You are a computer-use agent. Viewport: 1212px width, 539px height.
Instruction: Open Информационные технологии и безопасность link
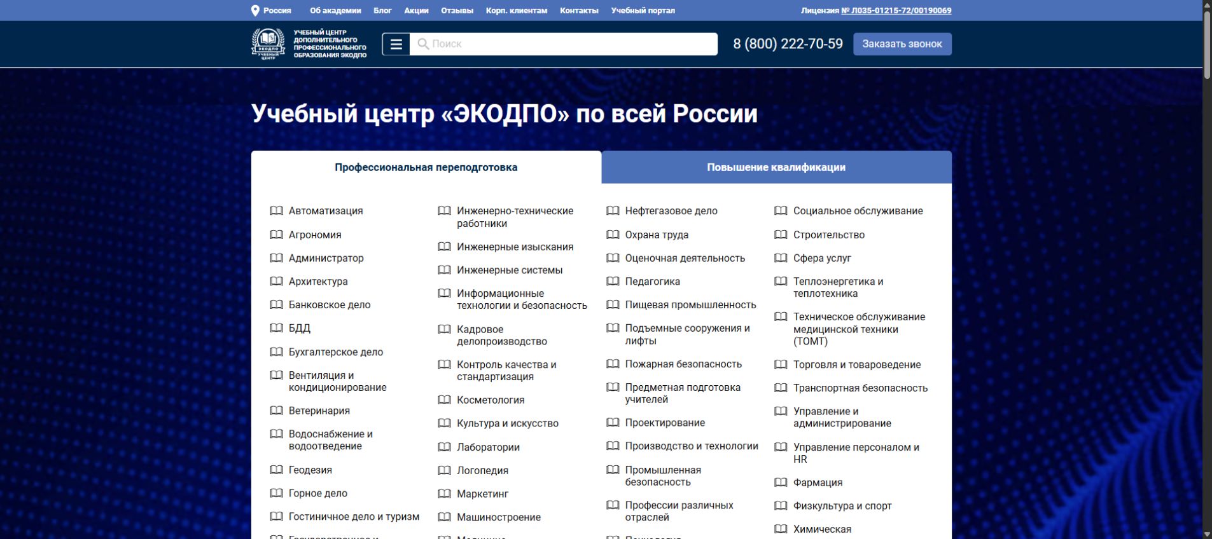point(522,299)
